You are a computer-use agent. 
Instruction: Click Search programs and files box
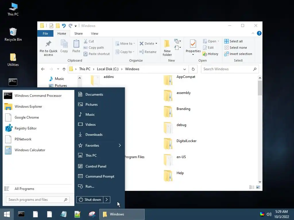(38, 200)
